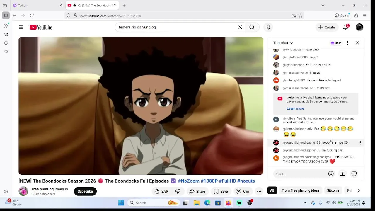
Task: Click the browser Sign in button
Action: [x=342, y=16]
